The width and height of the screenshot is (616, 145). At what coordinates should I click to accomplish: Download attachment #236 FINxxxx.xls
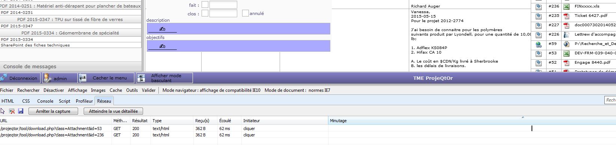coord(538,7)
